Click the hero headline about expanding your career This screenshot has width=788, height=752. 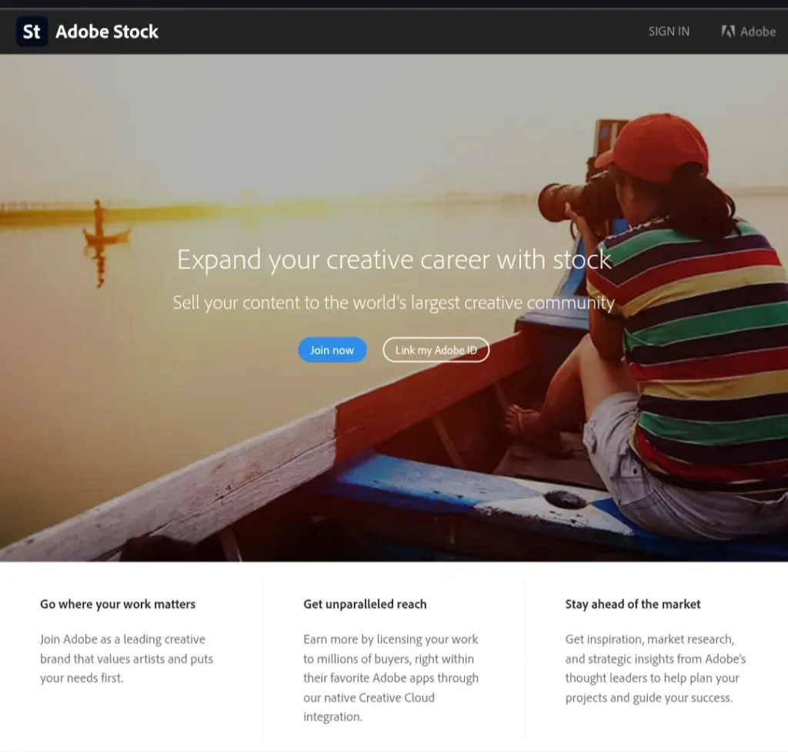[394, 260]
